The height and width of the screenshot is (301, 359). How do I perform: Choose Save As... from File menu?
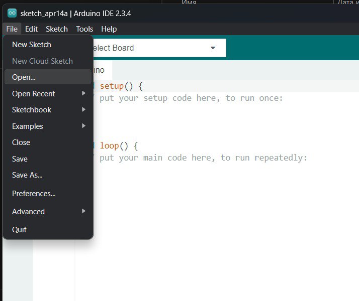(x=48, y=175)
